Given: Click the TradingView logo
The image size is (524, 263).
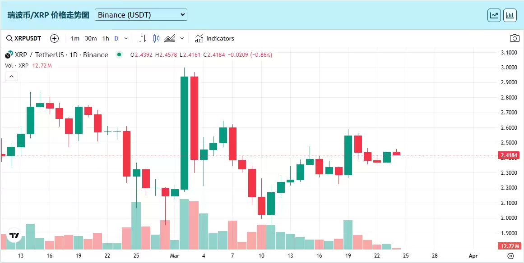Looking at the screenshot, I should coord(14,235).
